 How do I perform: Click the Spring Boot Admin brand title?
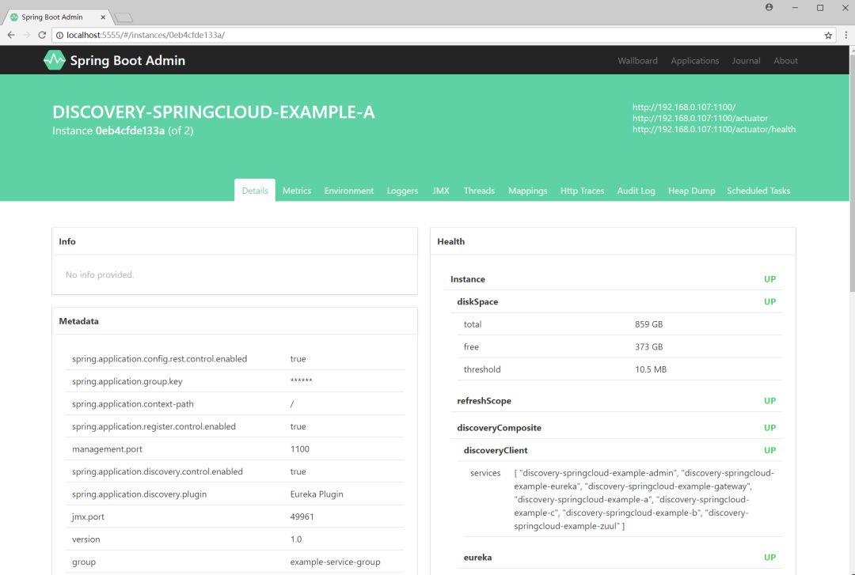tap(127, 60)
